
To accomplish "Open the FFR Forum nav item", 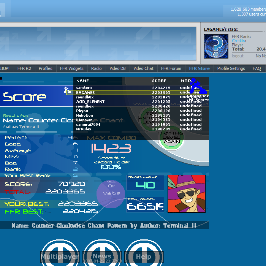I will [x=171, y=68].
